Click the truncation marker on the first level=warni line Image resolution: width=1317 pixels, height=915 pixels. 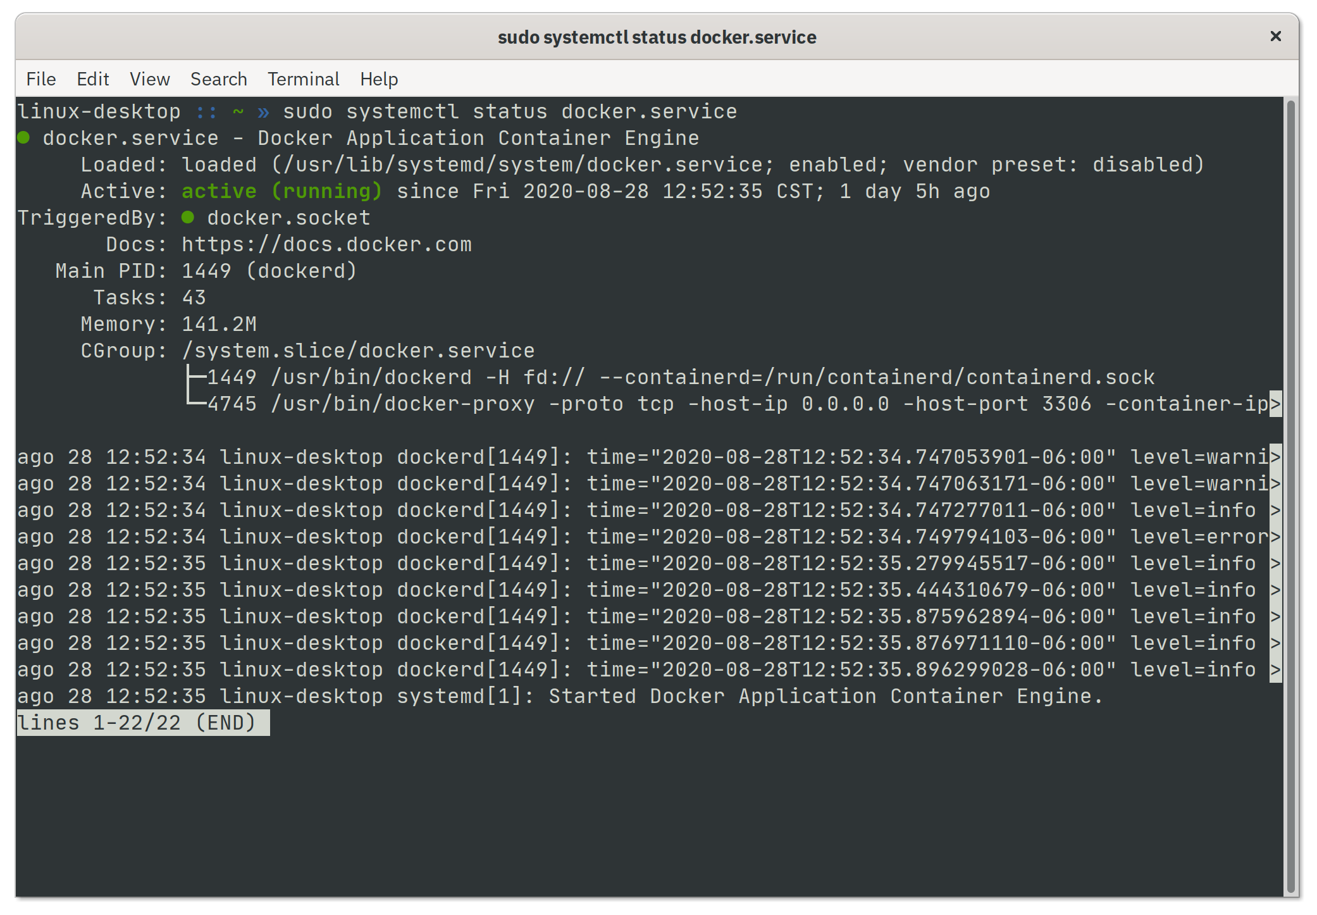point(1276,457)
